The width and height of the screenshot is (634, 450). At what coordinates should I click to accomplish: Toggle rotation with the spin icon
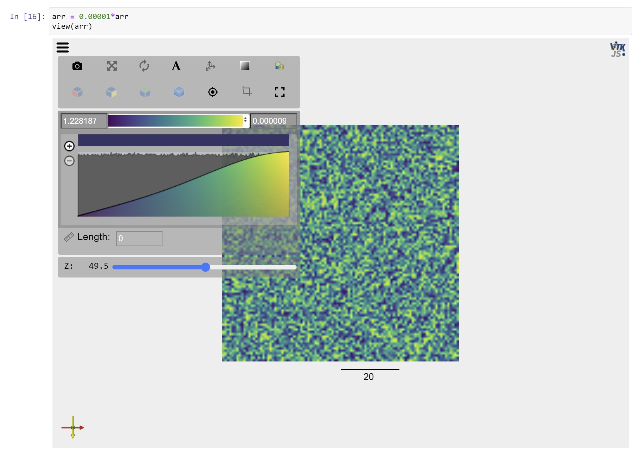(144, 66)
